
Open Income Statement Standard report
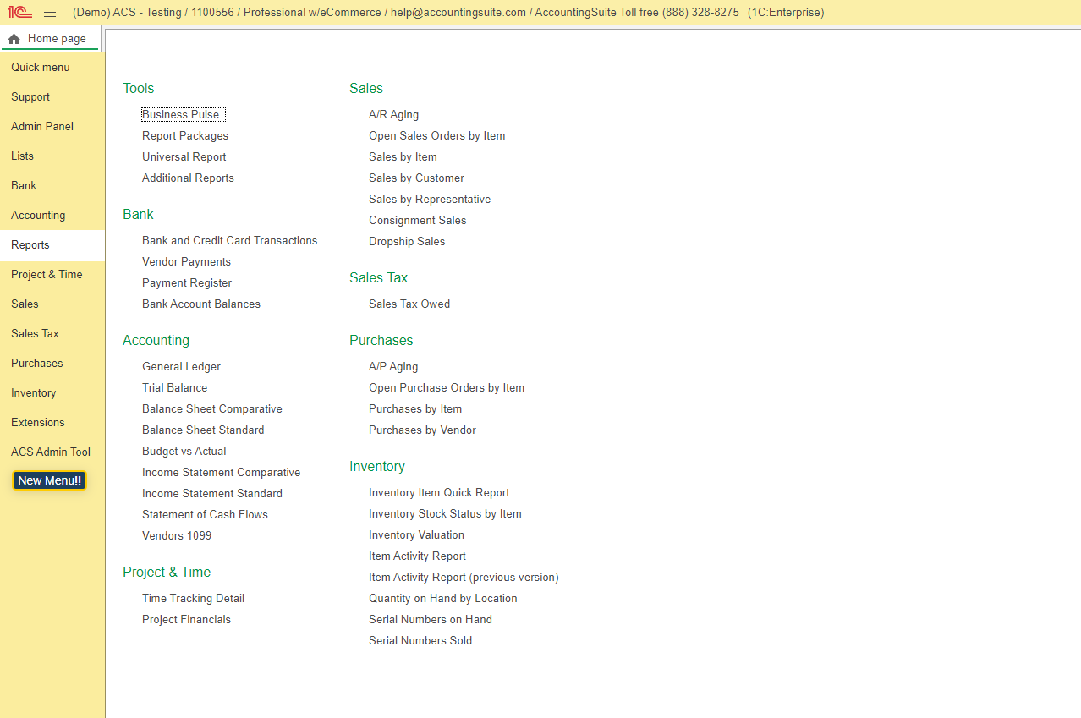(x=212, y=494)
